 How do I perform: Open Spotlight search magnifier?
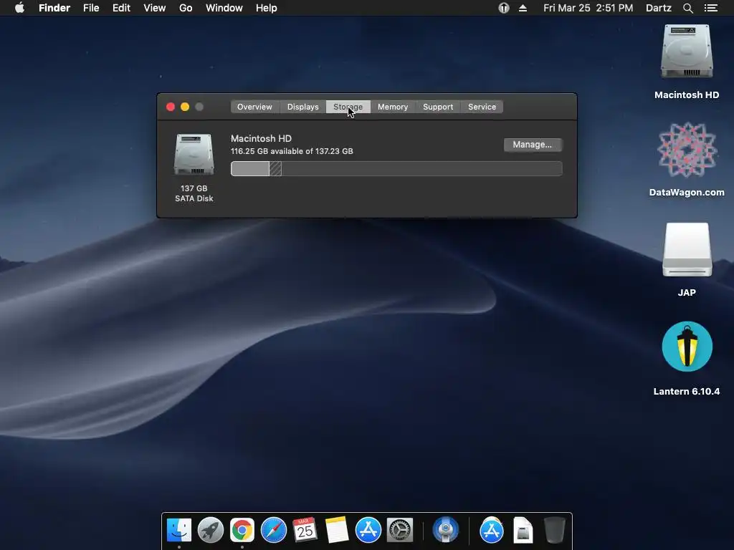(687, 8)
